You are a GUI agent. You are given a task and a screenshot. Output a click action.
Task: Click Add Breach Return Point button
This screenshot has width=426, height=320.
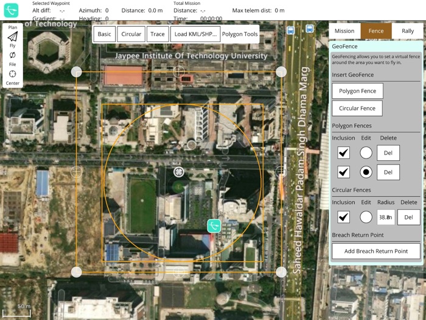(x=376, y=251)
